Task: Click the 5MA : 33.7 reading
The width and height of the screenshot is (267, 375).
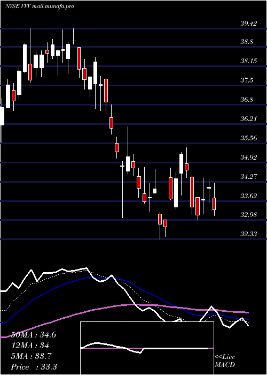Action: point(31,356)
